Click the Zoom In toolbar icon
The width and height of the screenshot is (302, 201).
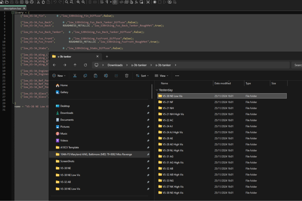(x=78, y=2)
